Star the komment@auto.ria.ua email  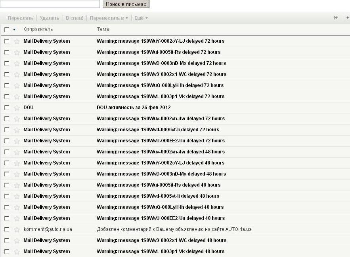coord(17,229)
